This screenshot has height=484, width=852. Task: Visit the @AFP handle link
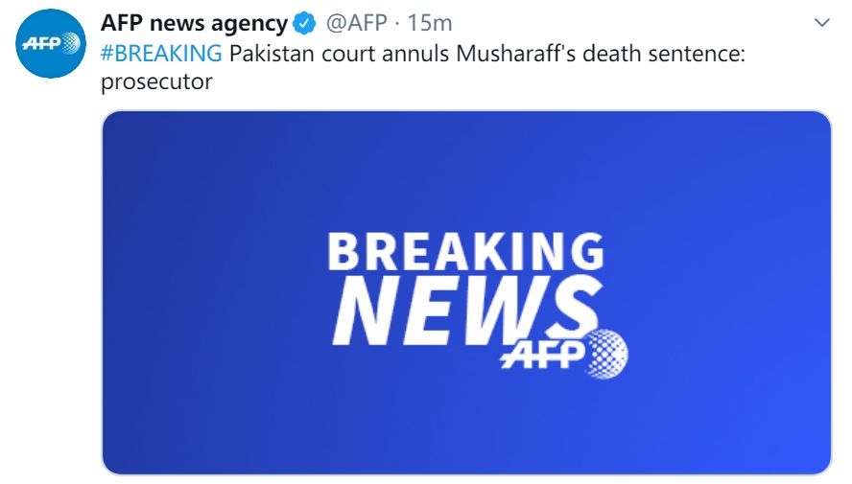(x=357, y=23)
